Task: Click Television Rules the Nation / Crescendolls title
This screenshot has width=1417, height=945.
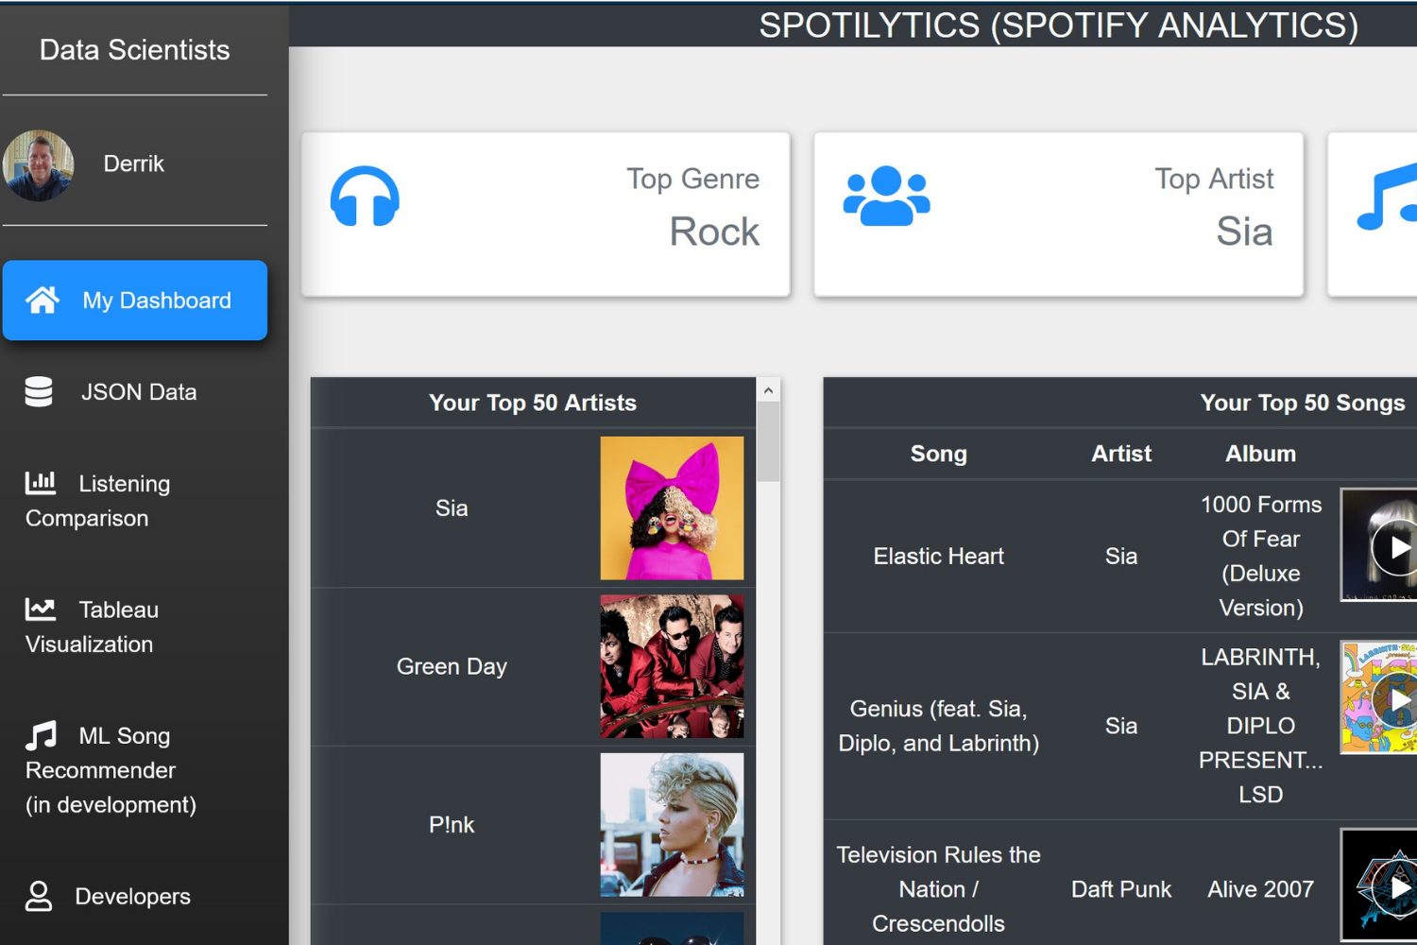Action: [x=938, y=889]
